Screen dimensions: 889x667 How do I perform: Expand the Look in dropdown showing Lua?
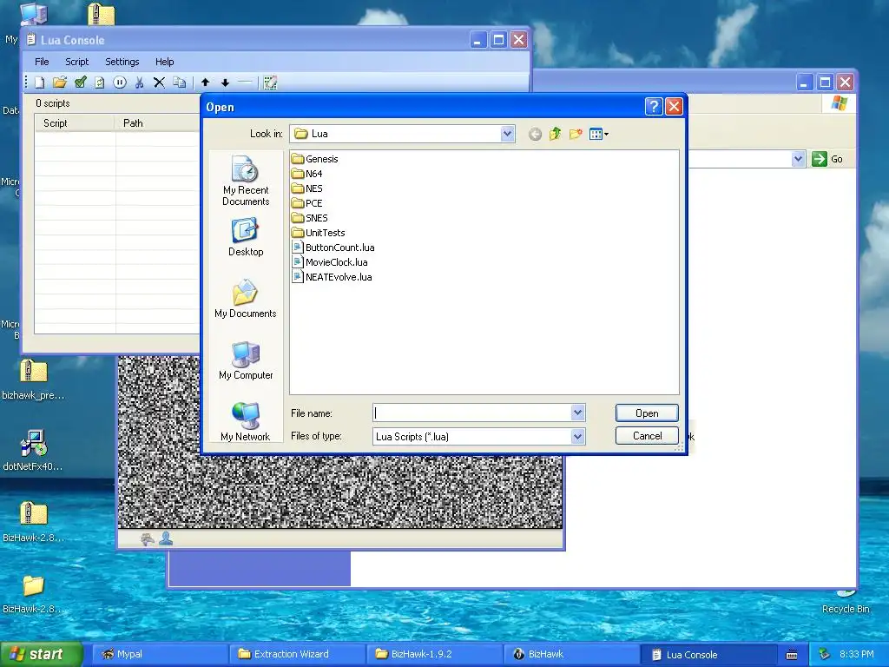[507, 134]
